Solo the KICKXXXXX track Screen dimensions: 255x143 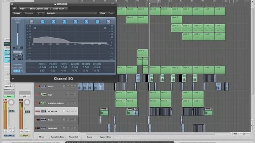coord(75,111)
